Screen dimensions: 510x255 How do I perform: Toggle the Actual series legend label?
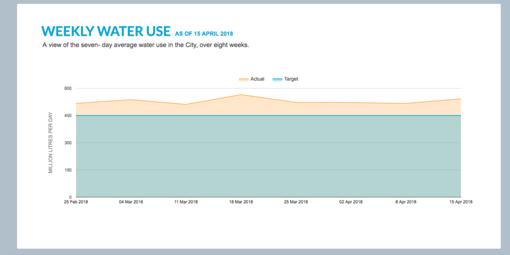[257, 80]
